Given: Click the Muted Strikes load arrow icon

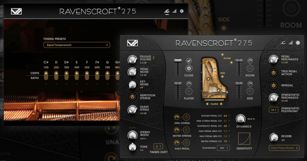Looking at the screenshot, I should [x=177, y=130].
